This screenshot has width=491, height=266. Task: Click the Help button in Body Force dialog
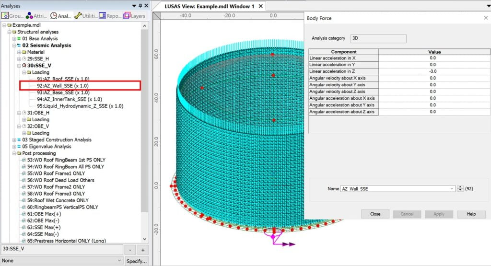pyautogui.click(x=471, y=214)
